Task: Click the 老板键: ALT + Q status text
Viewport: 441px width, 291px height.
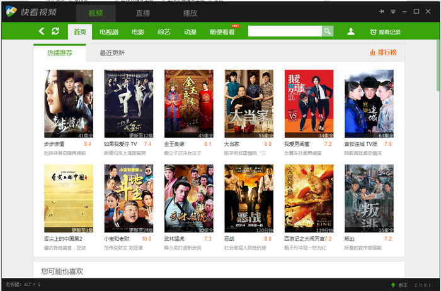Action: [x=23, y=285]
